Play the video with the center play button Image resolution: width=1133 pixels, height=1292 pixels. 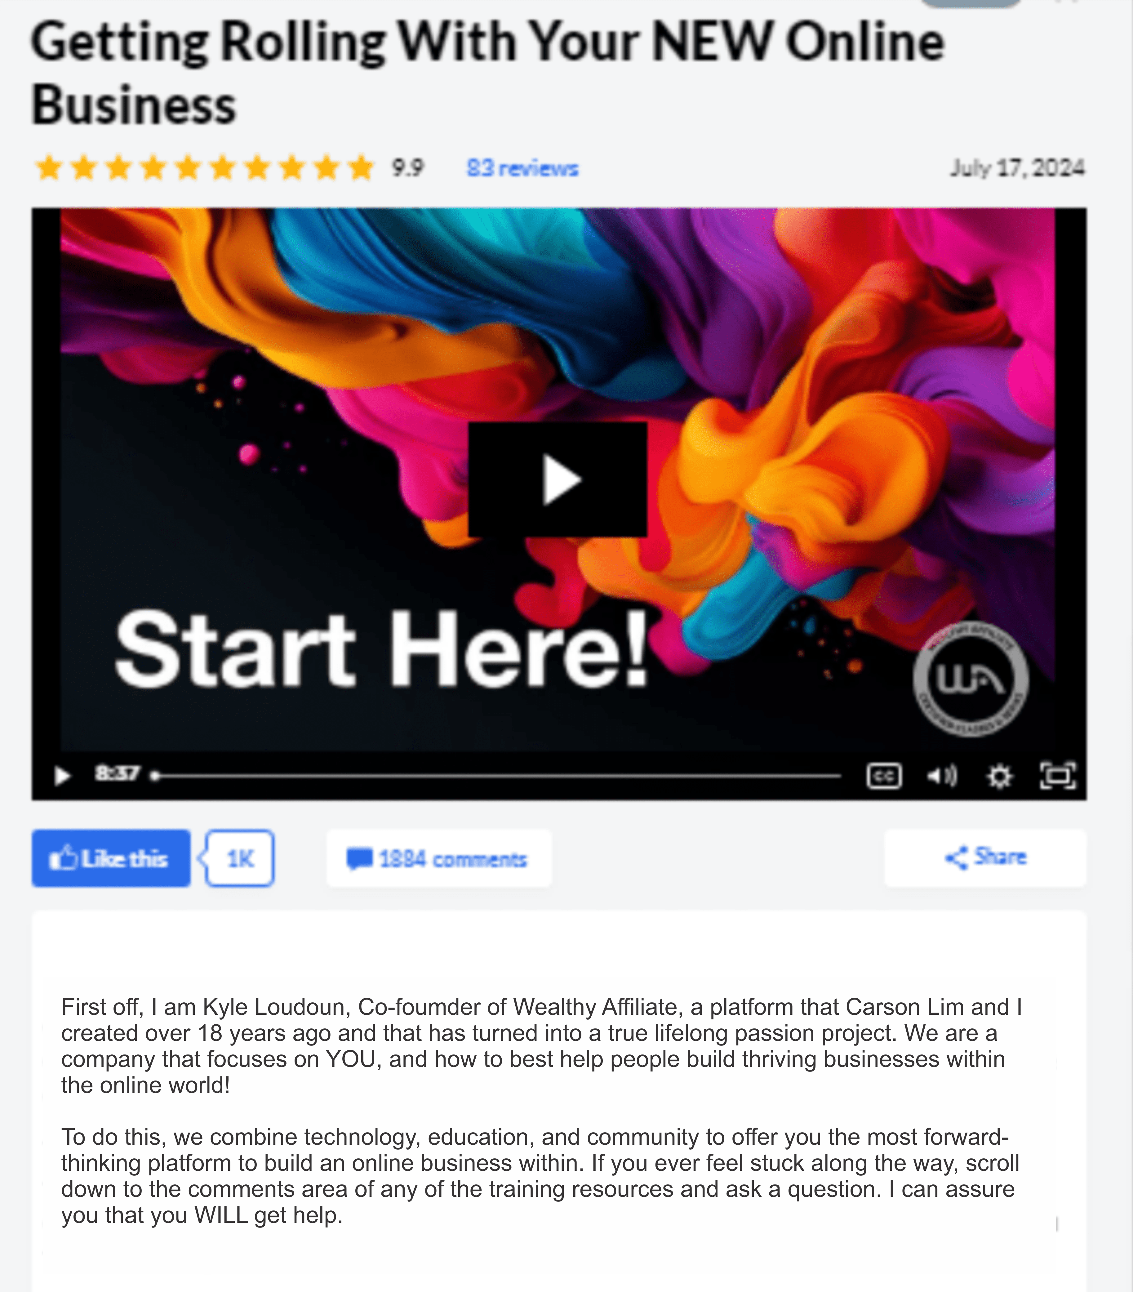[x=557, y=480]
